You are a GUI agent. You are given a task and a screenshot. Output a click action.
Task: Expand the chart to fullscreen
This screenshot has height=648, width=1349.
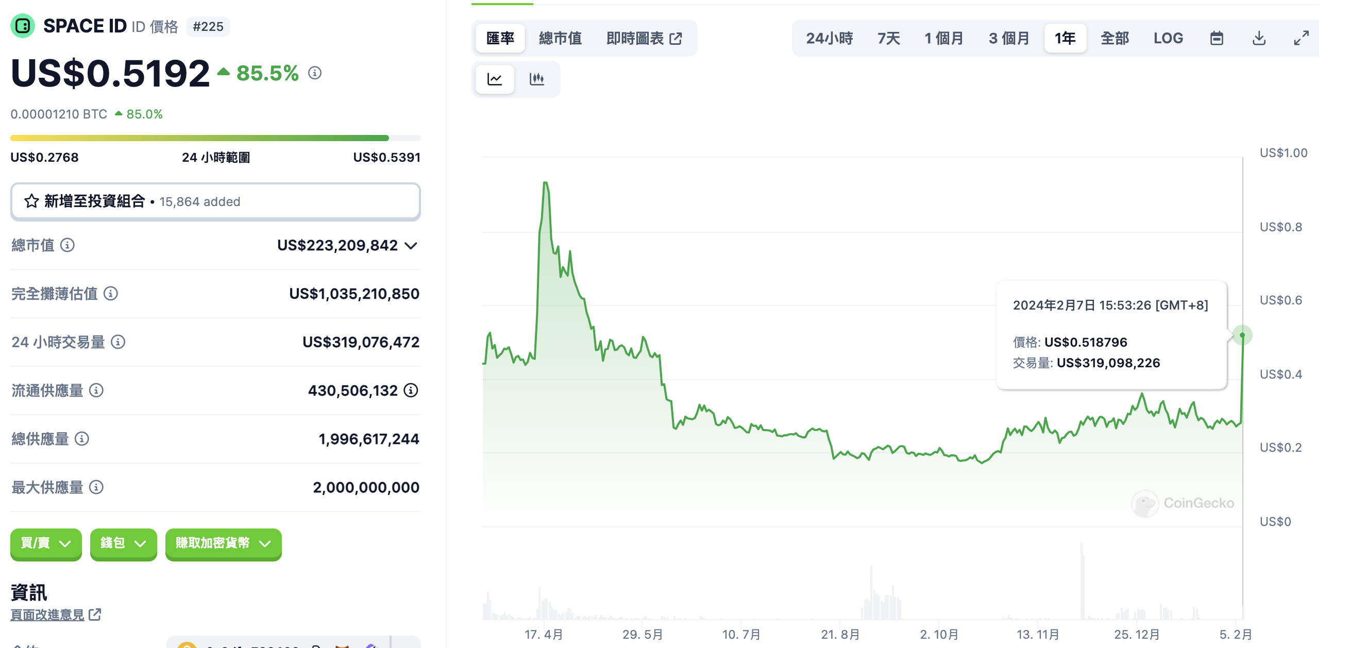pos(1302,38)
